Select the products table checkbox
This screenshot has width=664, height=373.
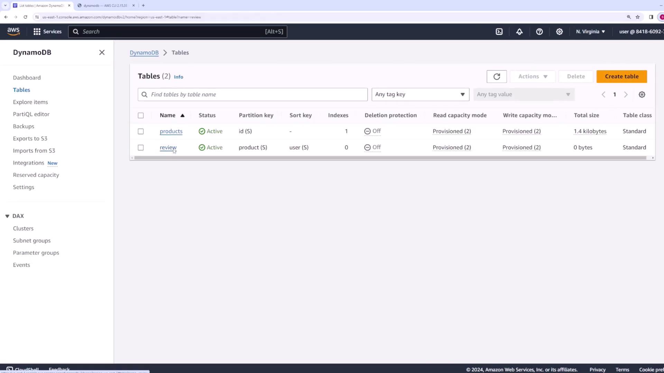click(141, 131)
